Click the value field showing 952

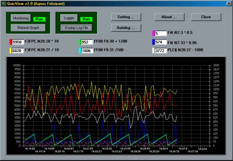[x=87, y=42]
